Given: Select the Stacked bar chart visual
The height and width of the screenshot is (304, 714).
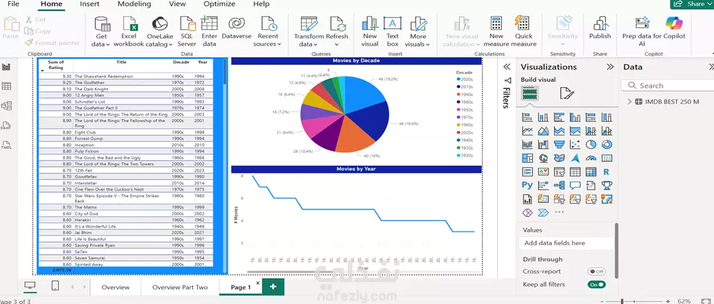Looking at the screenshot, I should pos(527,118).
